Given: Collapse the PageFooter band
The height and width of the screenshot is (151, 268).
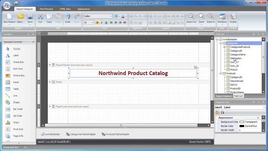Looking at the screenshot, I should (50, 107).
